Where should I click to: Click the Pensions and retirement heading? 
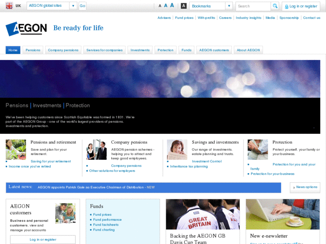point(53,142)
